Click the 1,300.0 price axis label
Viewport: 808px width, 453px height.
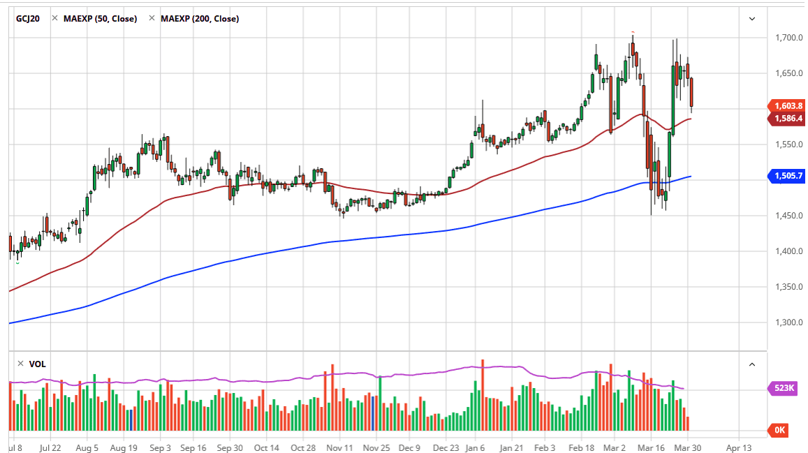point(789,322)
